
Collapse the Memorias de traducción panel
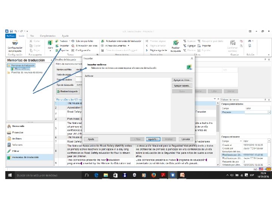51,60
